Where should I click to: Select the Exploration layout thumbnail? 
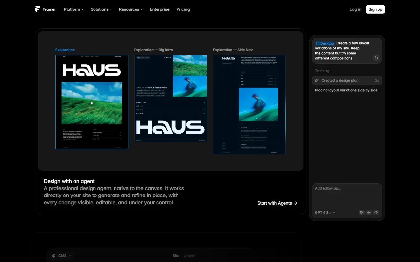point(92,102)
